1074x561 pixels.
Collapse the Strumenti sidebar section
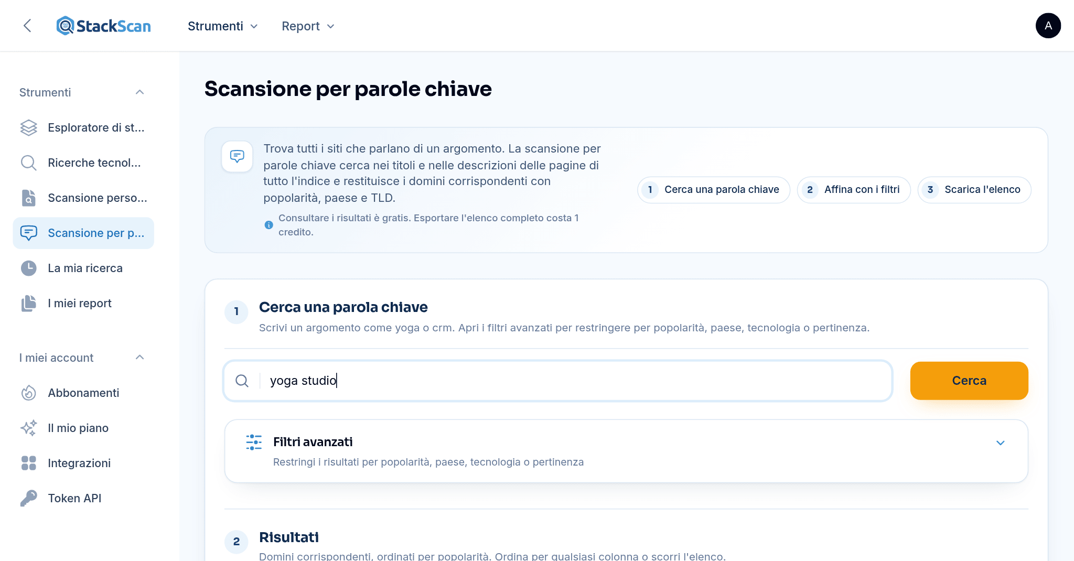point(139,92)
